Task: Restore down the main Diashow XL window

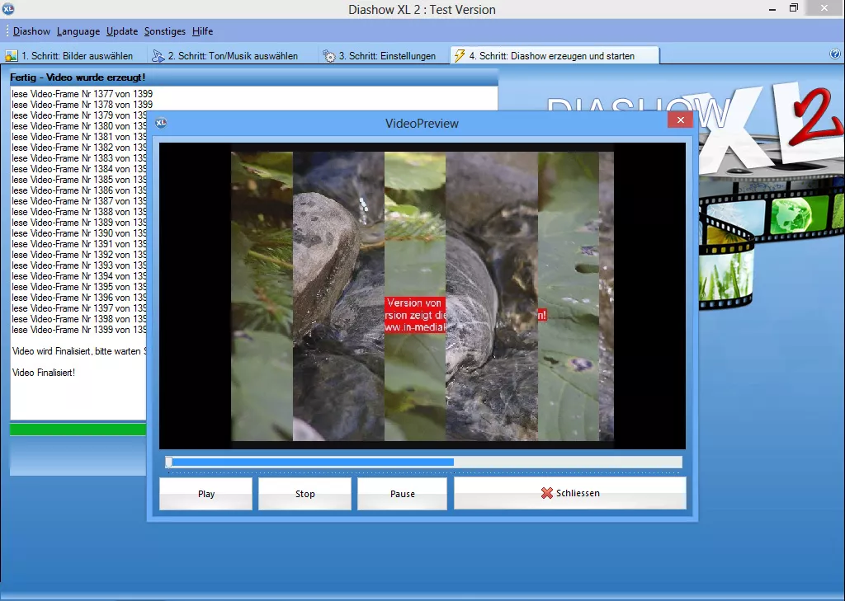Action: click(794, 8)
